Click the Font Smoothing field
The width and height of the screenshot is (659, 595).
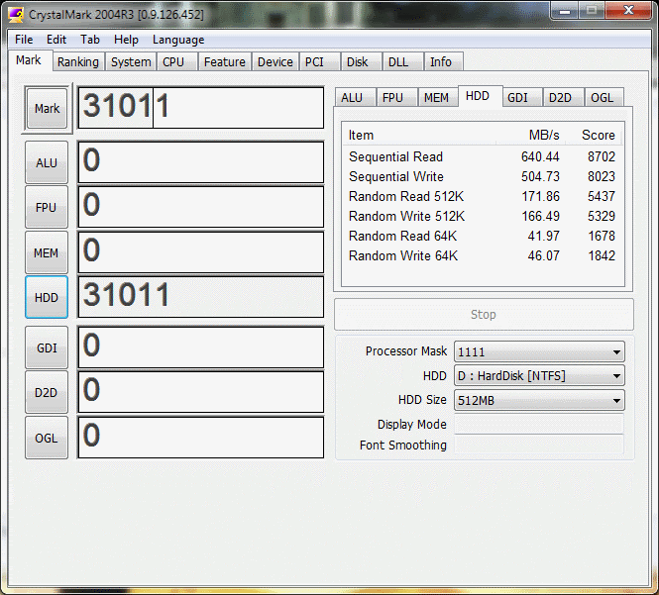tap(539, 445)
